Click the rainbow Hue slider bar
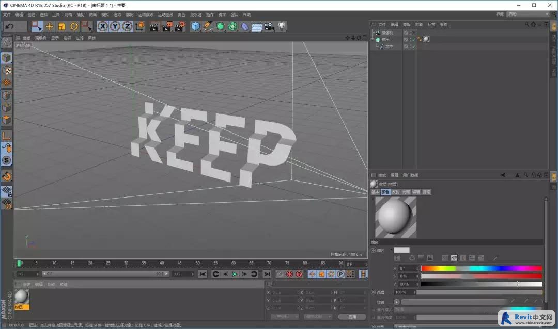This screenshot has height=329, width=558. tap(482, 268)
